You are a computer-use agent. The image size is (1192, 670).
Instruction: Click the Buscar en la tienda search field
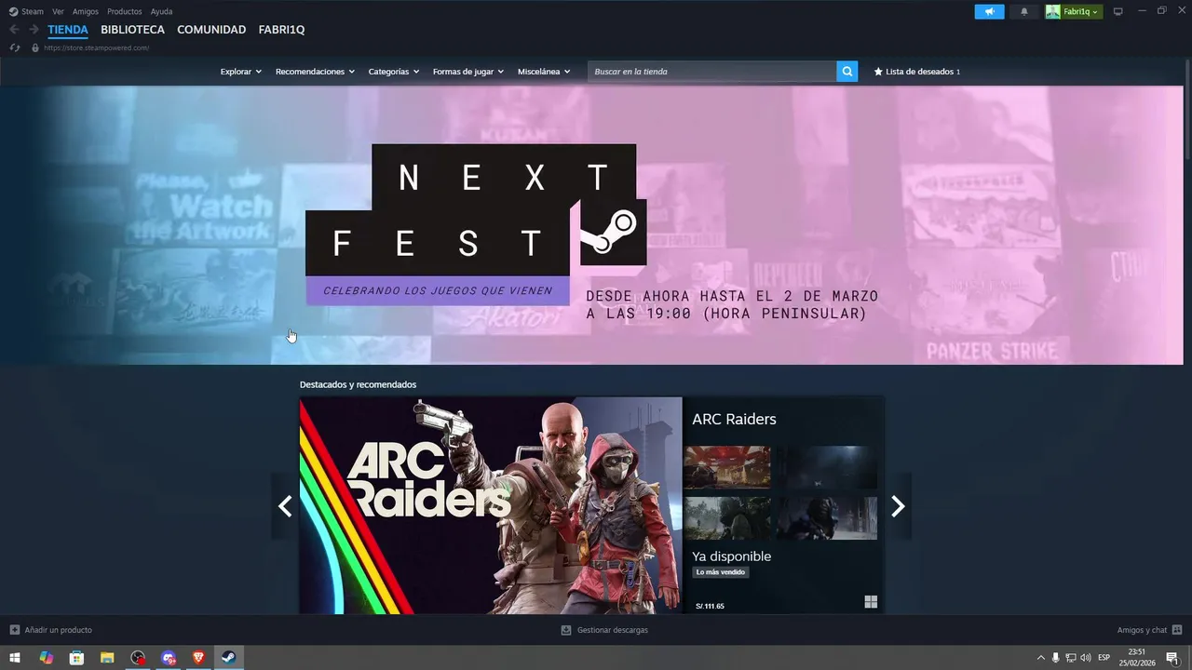711,72
